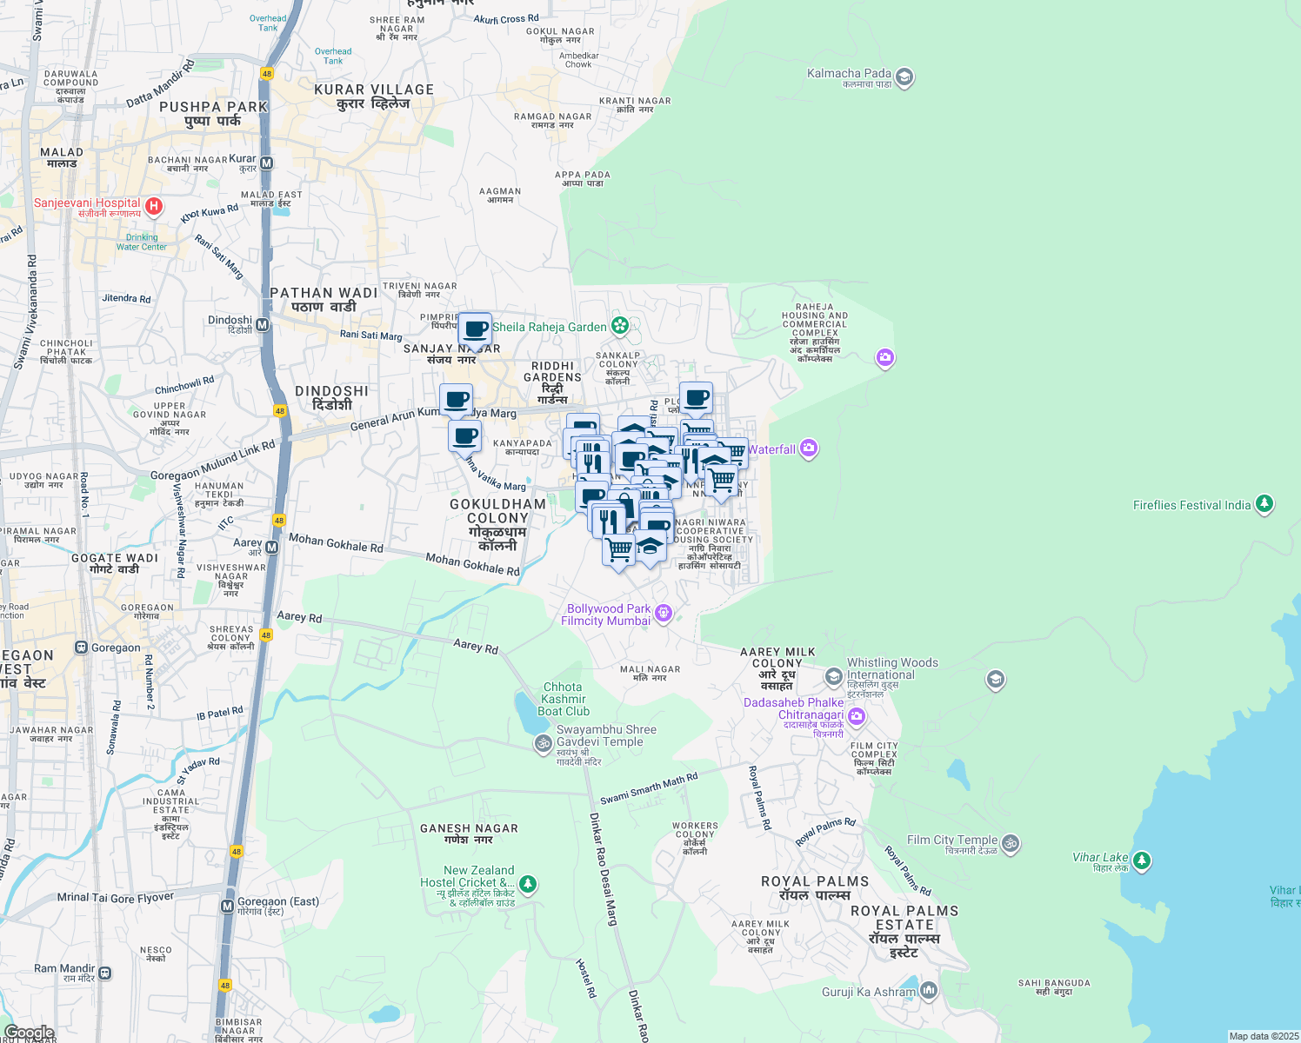Click the Map data ©2025 attribution
This screenshot has width=1301, height=1043.
point(1264,1036)
